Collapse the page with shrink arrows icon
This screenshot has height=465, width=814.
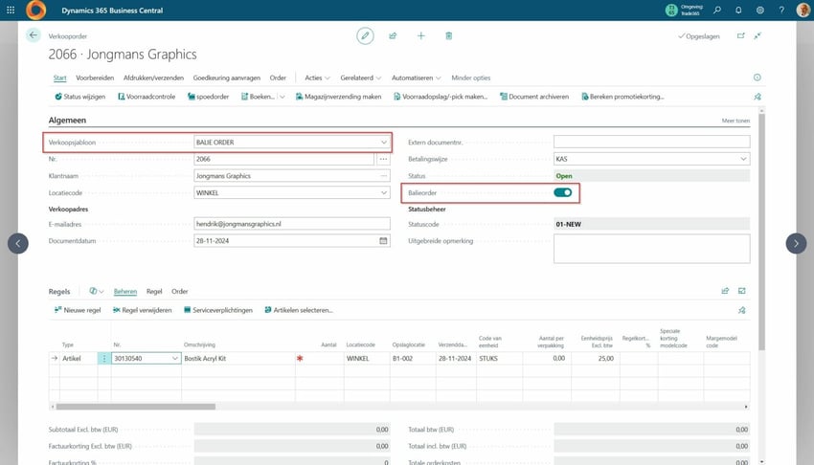[x=757, y=35]
